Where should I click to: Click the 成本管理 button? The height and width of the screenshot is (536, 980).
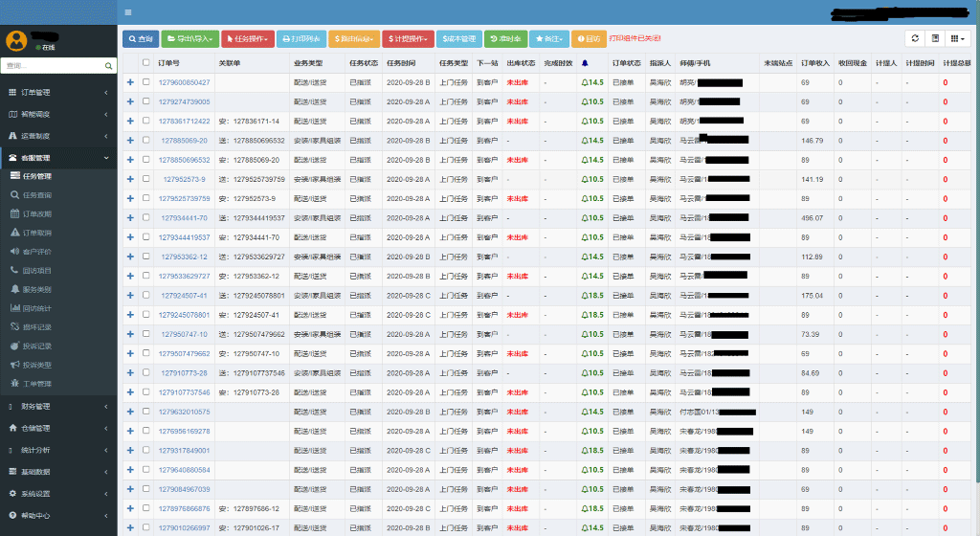459,38
